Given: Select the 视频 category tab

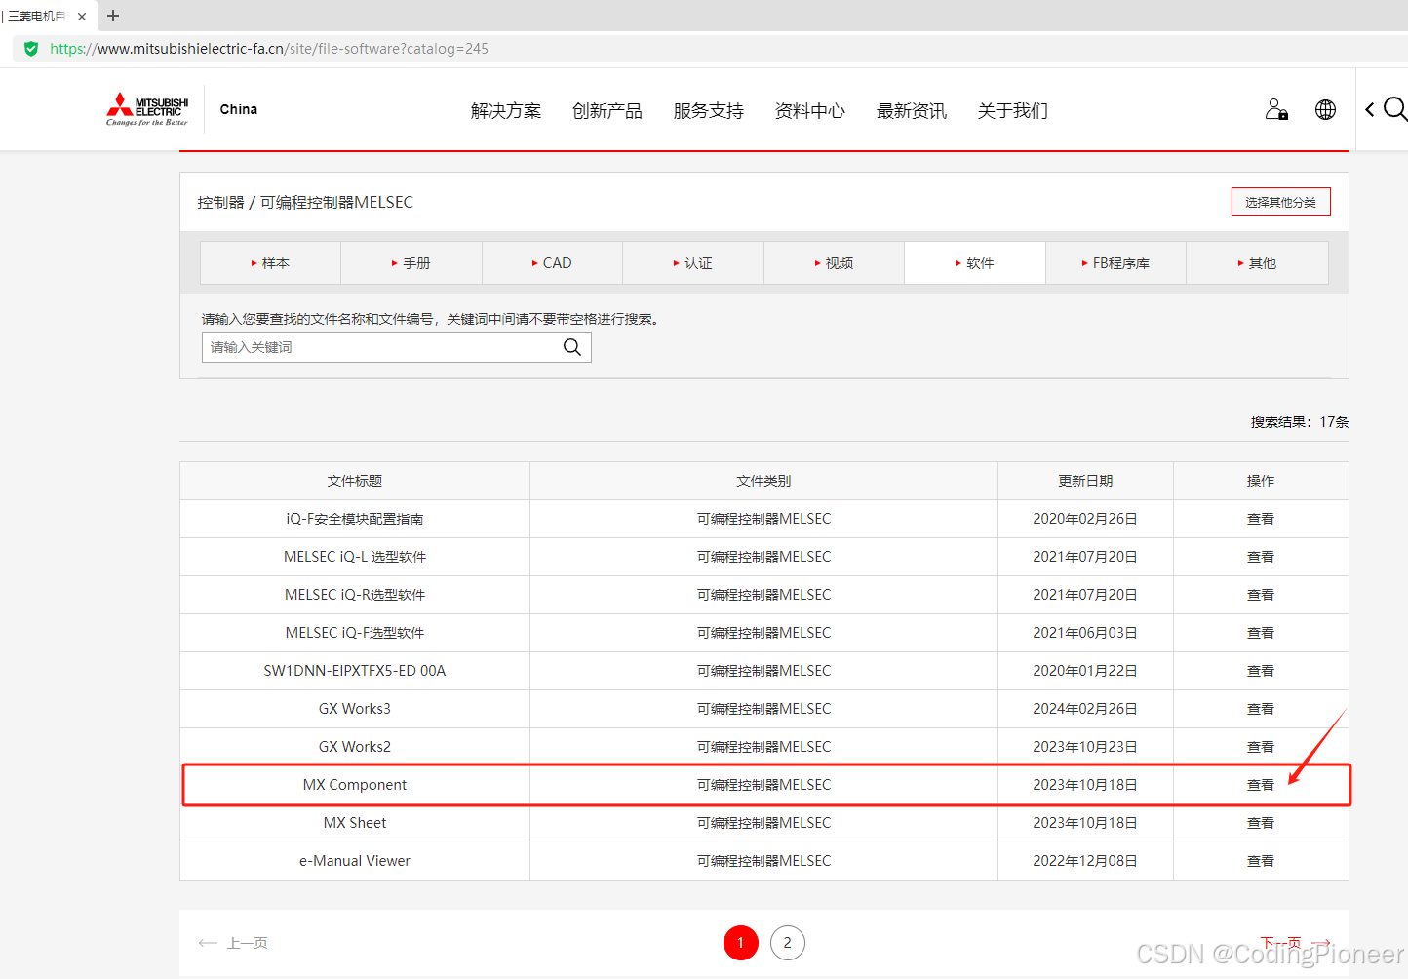Looking at the screenshot, I should (834, 262).
